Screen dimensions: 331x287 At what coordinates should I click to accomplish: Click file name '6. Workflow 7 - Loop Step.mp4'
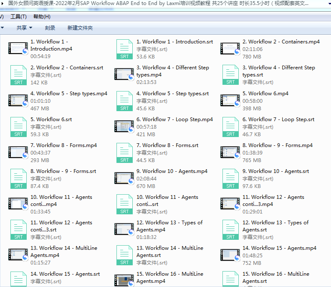(174, 119)
